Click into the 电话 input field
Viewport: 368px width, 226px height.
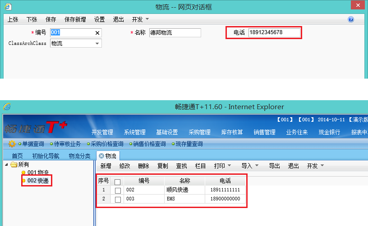[274, 32]
